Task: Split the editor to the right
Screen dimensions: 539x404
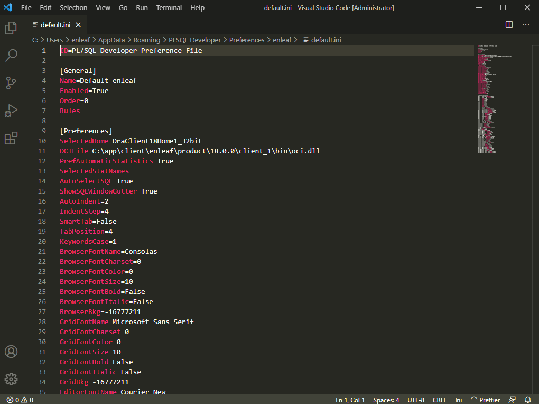Action: [x=509, y=25]
